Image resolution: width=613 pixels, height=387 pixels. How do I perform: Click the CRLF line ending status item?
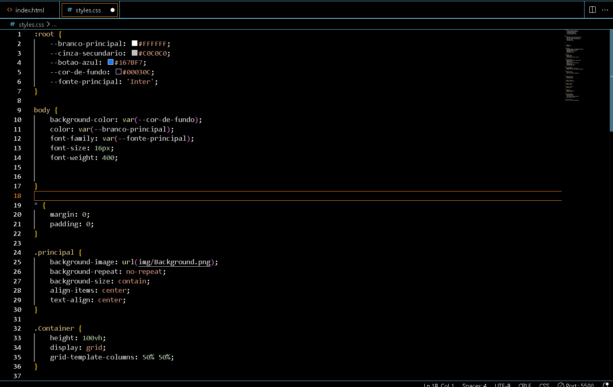click(x=525, y=385)
